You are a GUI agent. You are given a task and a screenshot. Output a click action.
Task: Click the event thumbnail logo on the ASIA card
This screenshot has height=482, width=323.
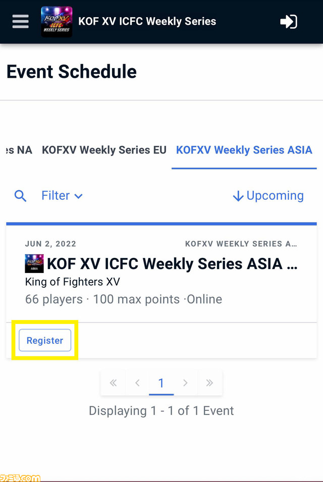tap(34, 263)
